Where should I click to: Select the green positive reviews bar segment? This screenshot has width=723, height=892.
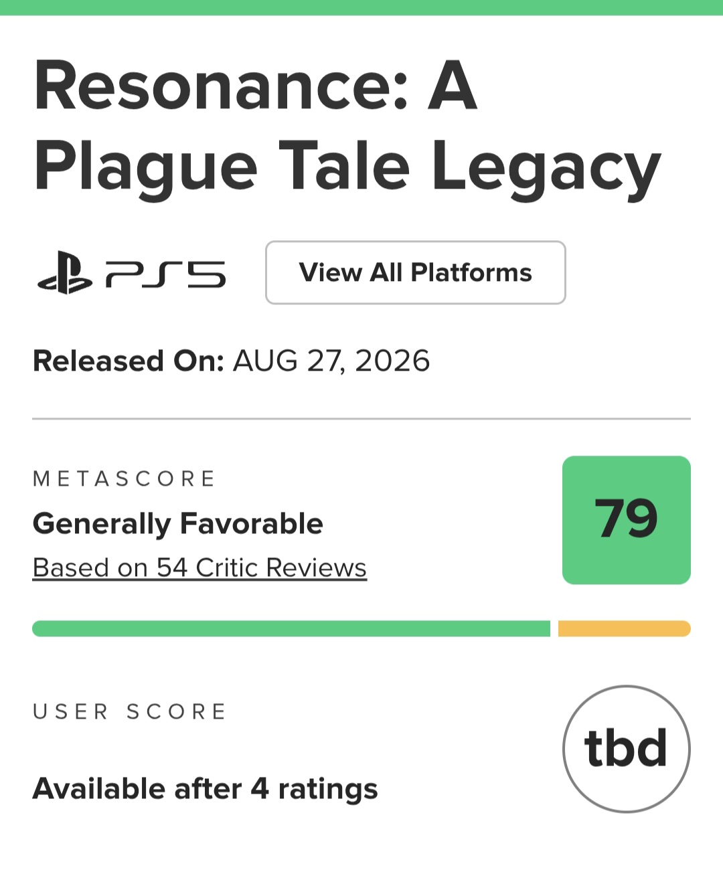291,628
